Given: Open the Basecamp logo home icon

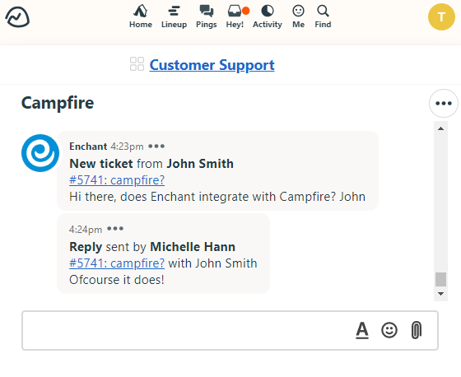Looking at the screenshot, I should 17,17.
